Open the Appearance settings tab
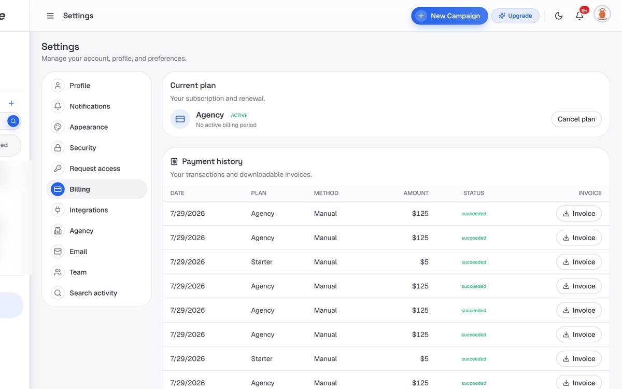Screen dimensions: 622x389 (97, 127)
